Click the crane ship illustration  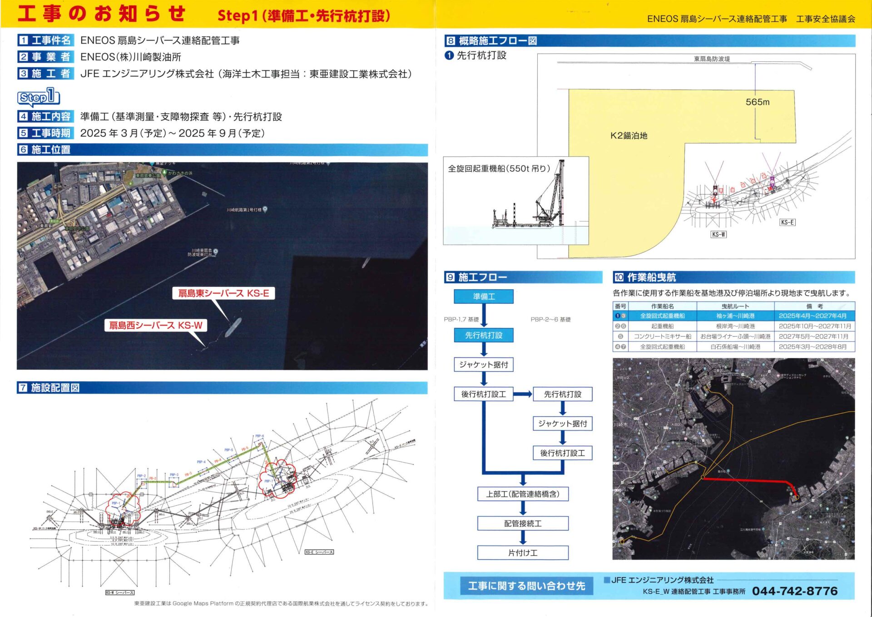point(529,195)
